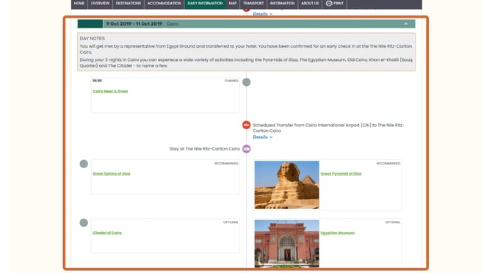Click the 'DAY NOTES' heading
492x273 pixels.
pyautogui.click(x=93, y=38)
